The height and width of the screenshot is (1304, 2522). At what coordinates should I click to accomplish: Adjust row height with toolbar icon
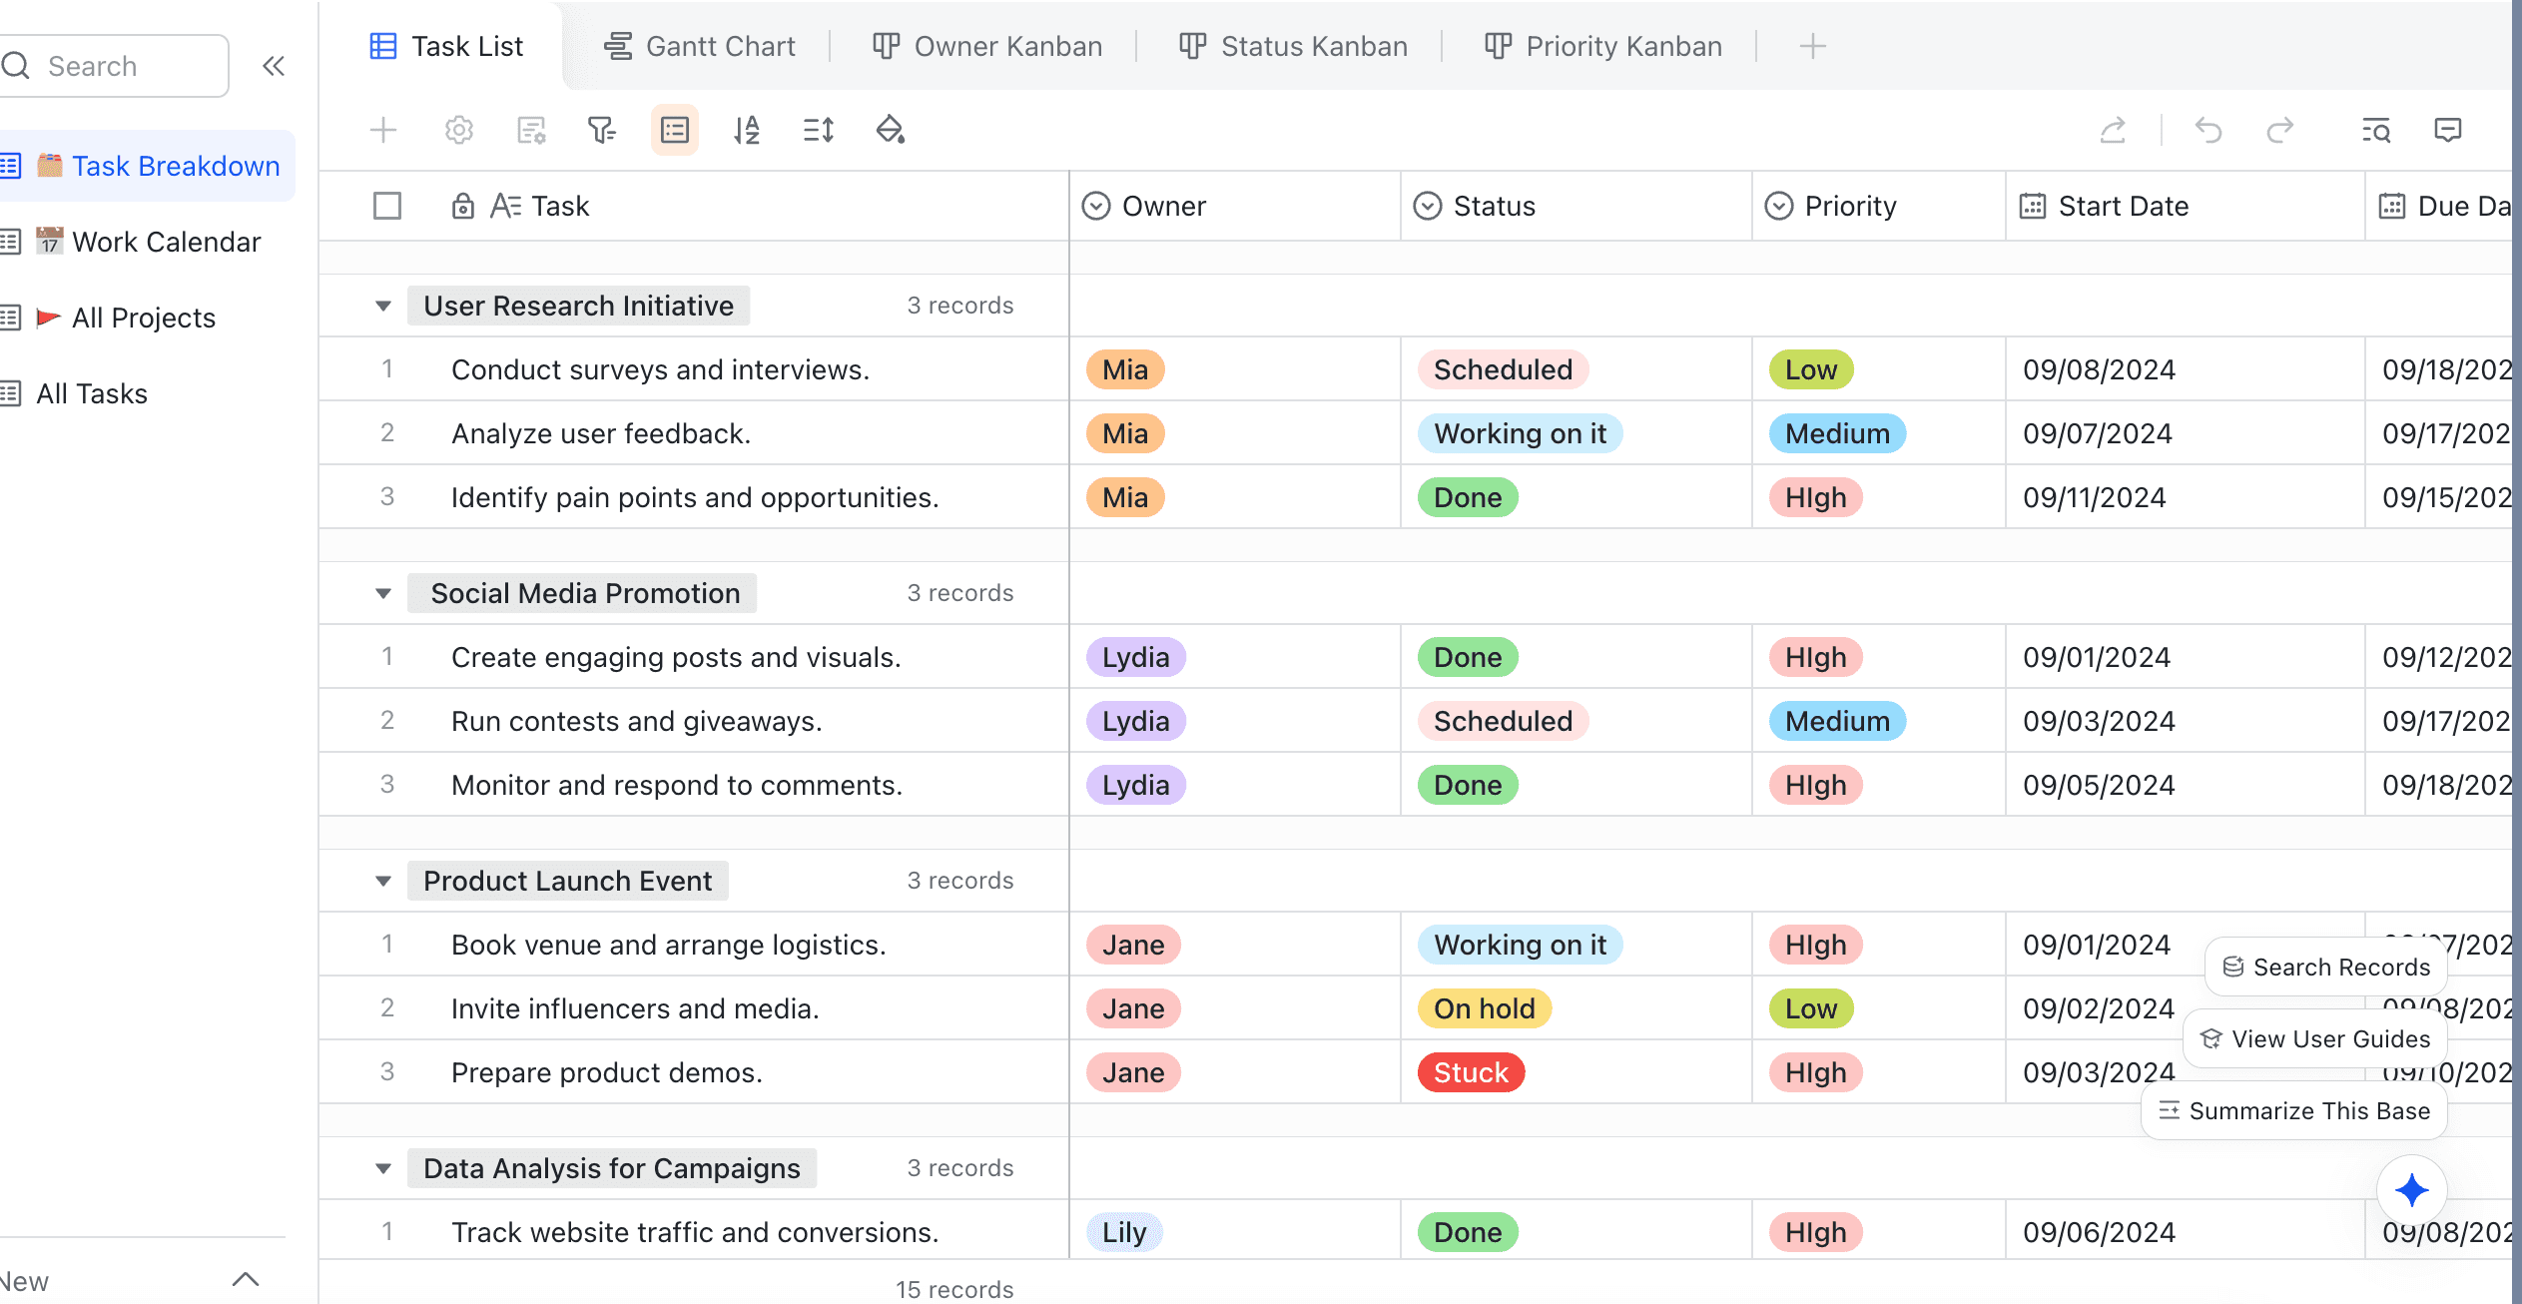(x=819, y=130)
